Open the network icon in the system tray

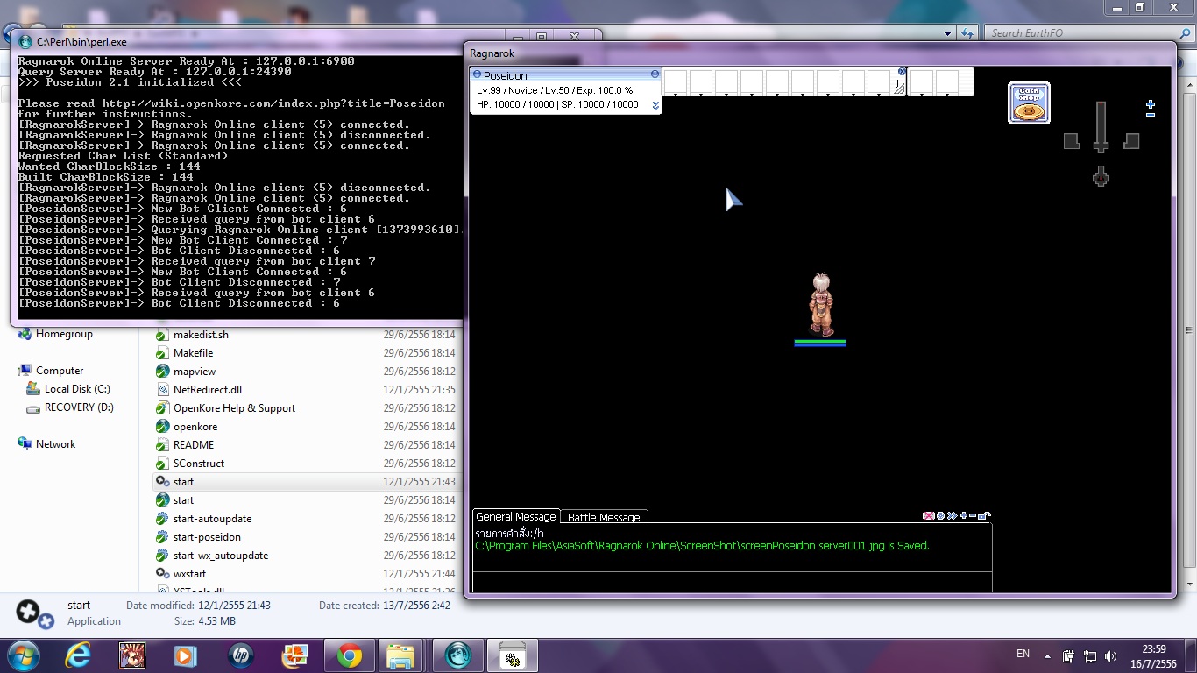1090,655
